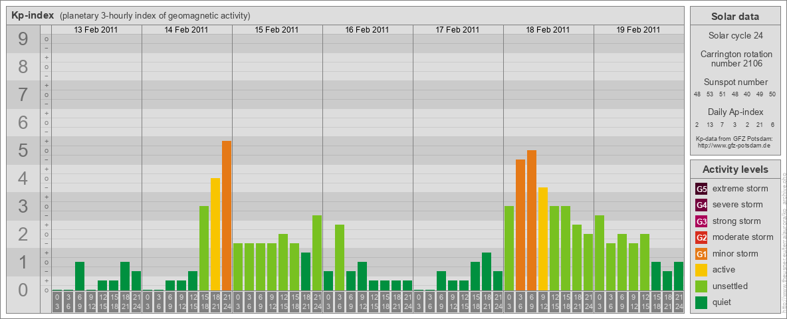Click the unsettled legend label

coord(730,286)
